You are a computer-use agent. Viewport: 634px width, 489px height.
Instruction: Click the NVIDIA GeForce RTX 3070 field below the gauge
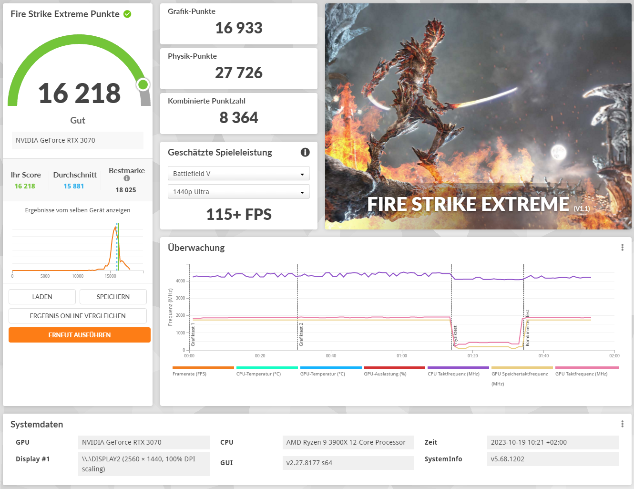click(x=78, y=140)
